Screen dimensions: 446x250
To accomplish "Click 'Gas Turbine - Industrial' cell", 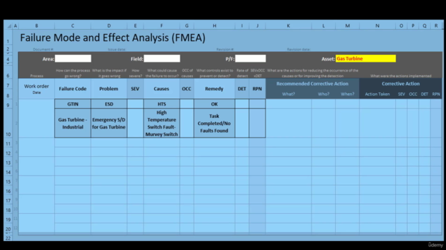I will [x=72, y=124].
